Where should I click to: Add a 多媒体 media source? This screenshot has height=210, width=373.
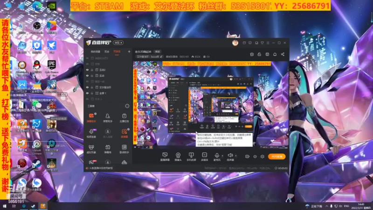click(204, 157)
